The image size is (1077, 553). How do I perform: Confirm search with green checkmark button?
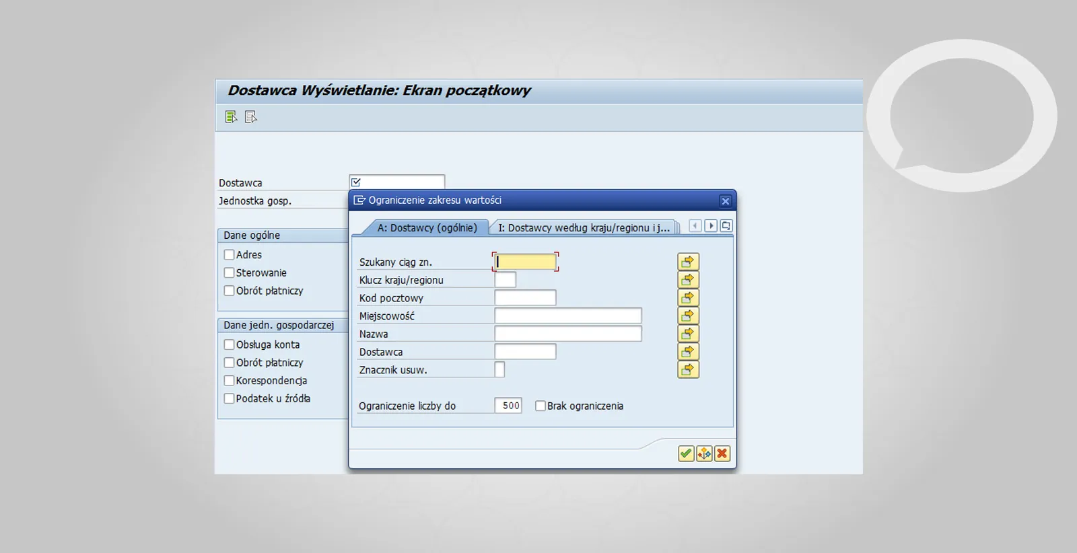click(x=686, y=453)
